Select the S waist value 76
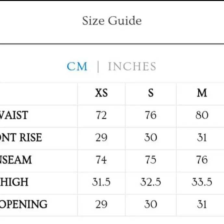224x224 pixels. (151, 115)
